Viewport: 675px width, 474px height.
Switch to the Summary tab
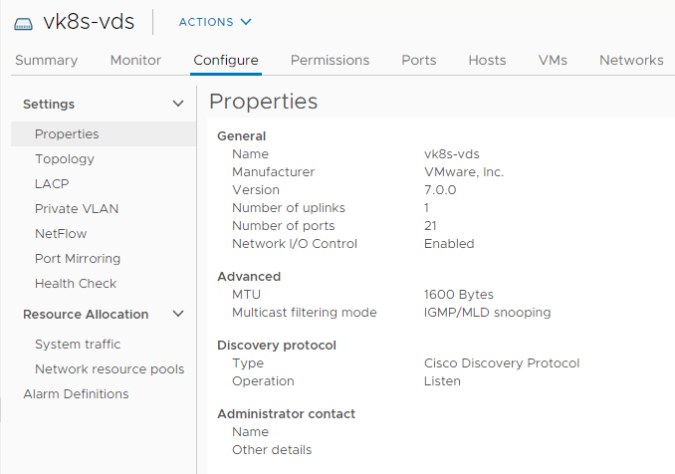(47, 61)
